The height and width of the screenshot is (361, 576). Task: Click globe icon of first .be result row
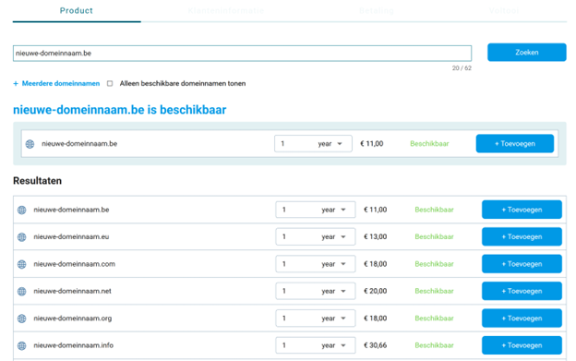[x=22, y=210]
